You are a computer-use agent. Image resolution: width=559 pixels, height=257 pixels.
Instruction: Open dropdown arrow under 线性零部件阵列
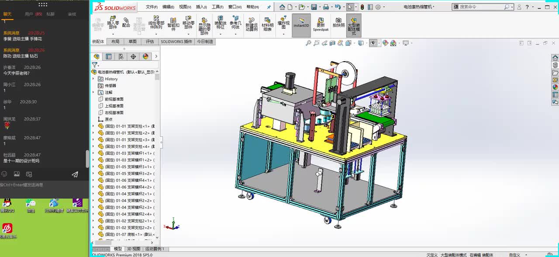click(x=156, y=33)
